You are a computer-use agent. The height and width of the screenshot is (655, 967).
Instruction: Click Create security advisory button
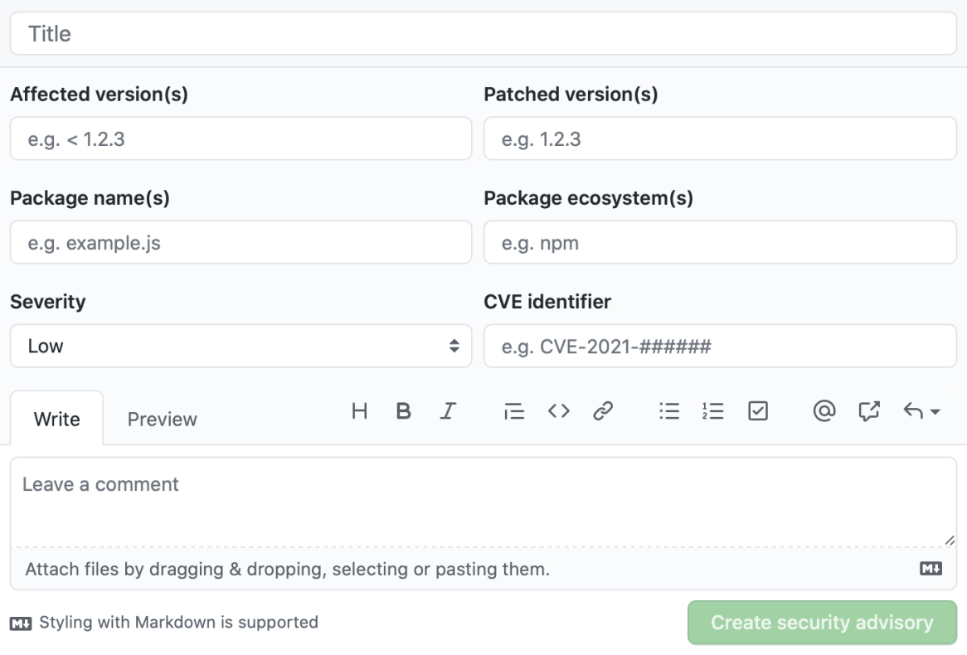[822, 623]
